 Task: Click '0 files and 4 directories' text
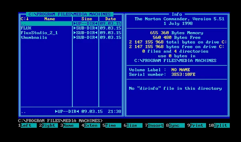click(x=175, y=51)
